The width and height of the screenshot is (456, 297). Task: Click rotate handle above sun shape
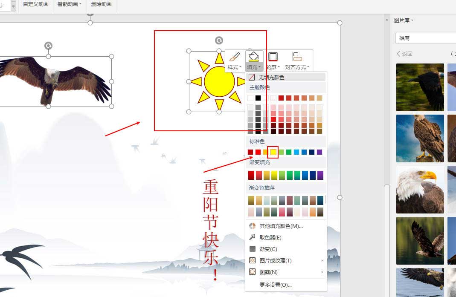click(219, 40)
